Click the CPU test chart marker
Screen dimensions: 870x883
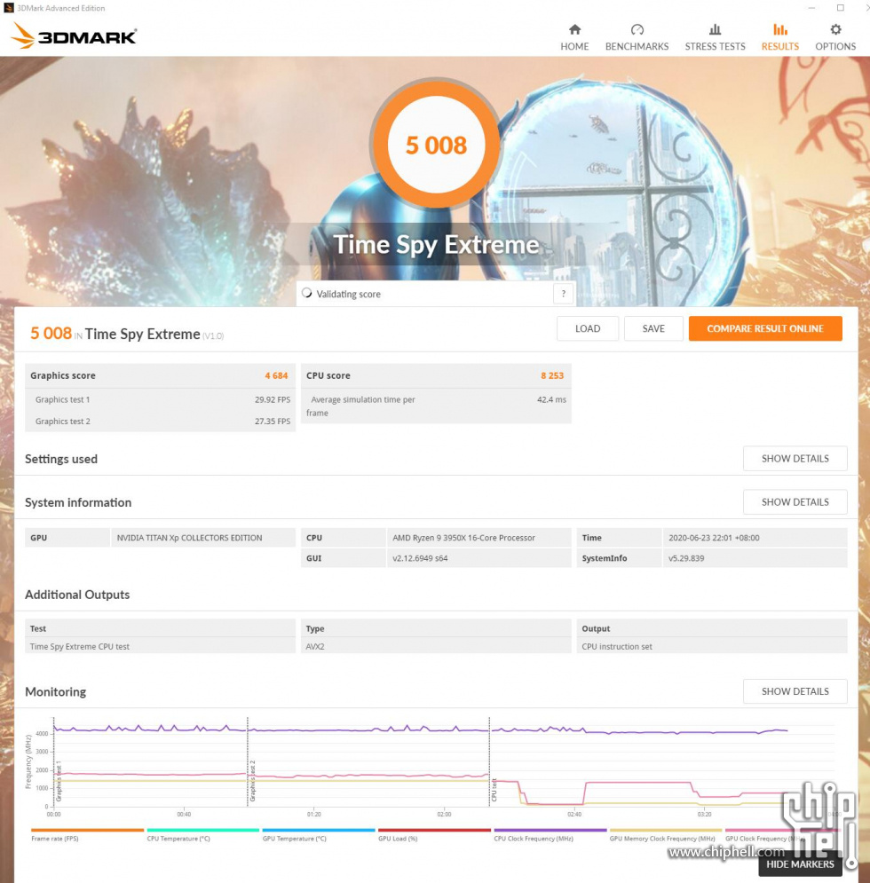[494, 790]
